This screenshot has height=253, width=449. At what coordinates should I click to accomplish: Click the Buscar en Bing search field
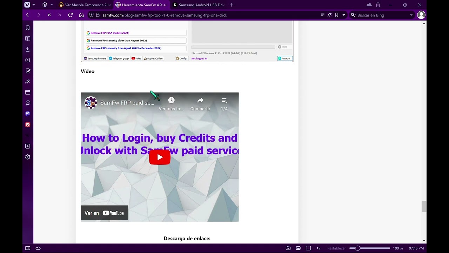[x=382, y=15]
